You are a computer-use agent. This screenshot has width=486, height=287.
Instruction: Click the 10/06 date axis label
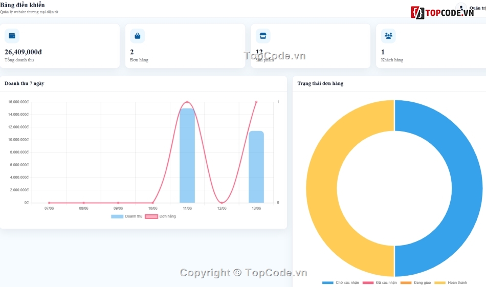tap(152, 208)
